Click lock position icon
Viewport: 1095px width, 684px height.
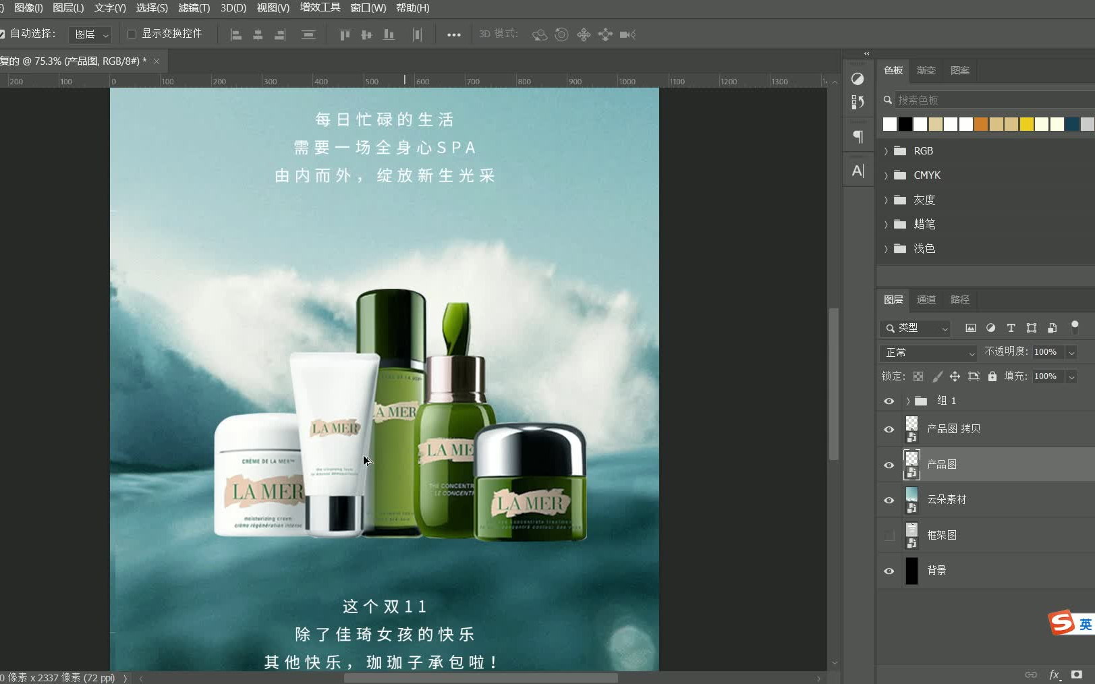pyautogui.click(x=955, y=376)
